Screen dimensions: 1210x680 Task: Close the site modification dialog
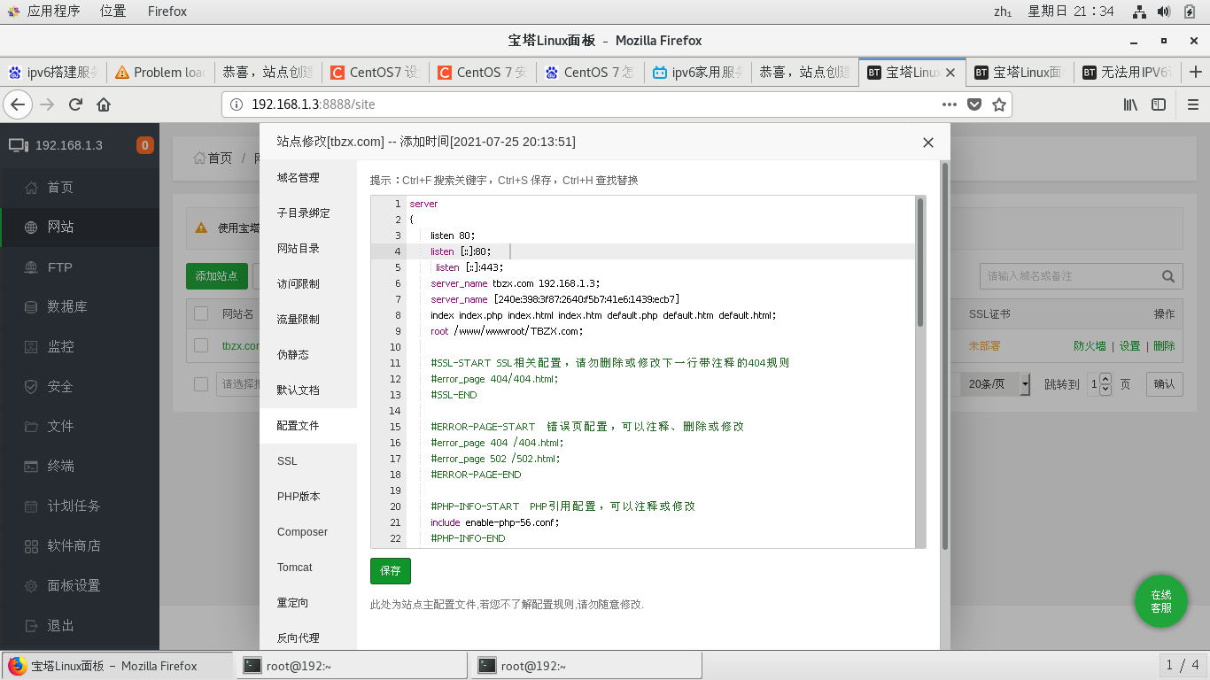[x=928, y=143]
